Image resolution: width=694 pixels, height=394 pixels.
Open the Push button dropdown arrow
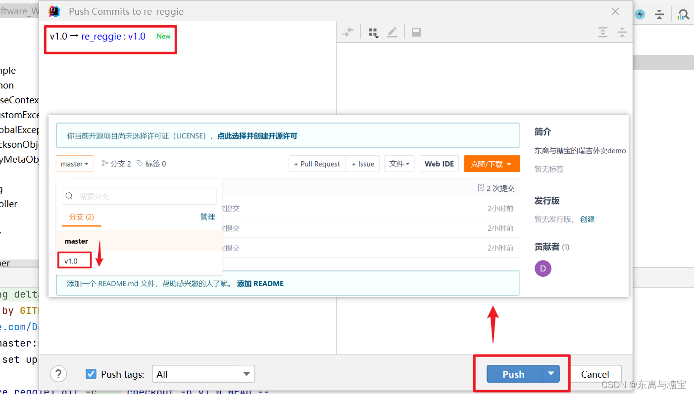551,374
